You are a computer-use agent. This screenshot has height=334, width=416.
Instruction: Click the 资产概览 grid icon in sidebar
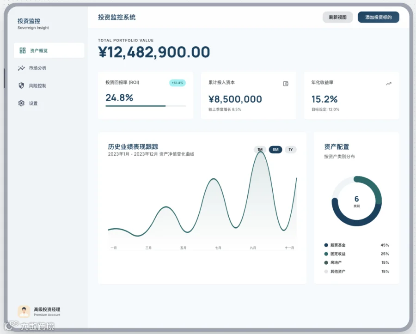[x=23, y=50]
